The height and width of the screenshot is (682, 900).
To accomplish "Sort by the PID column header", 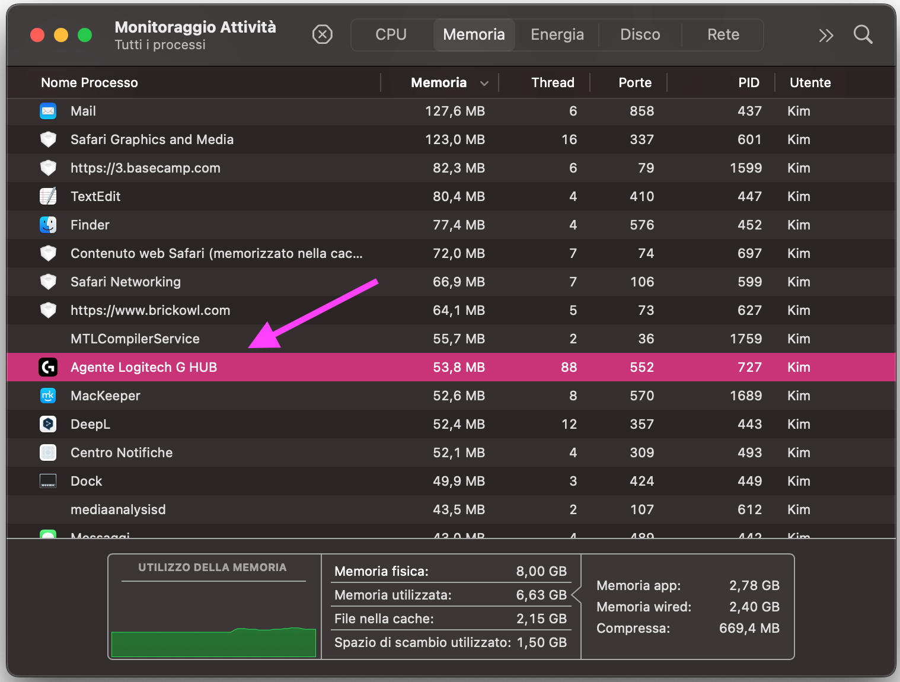I will point(748,83).
